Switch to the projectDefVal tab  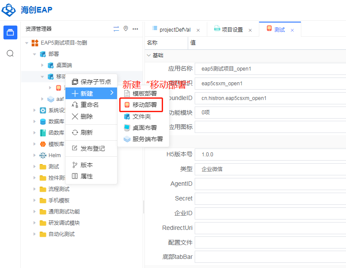(x=174, y=30)
